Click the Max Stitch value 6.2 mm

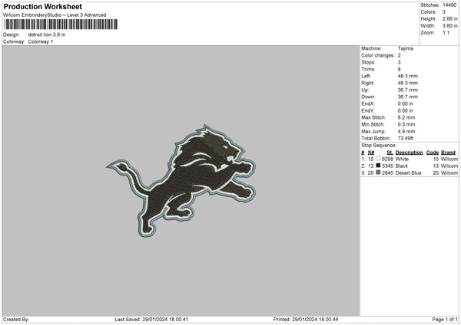tap(406, 117)
